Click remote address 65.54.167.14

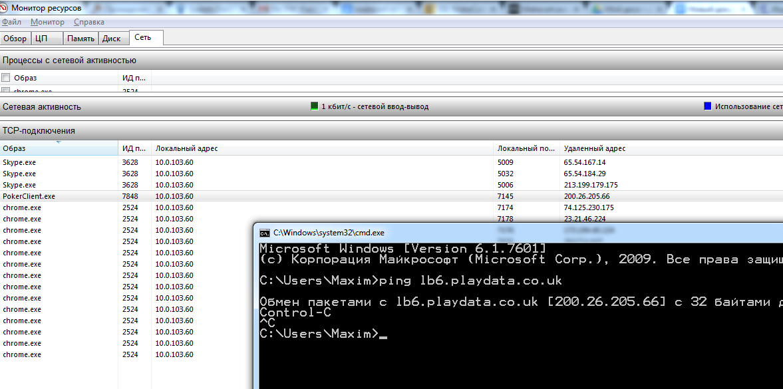(585, 162)
